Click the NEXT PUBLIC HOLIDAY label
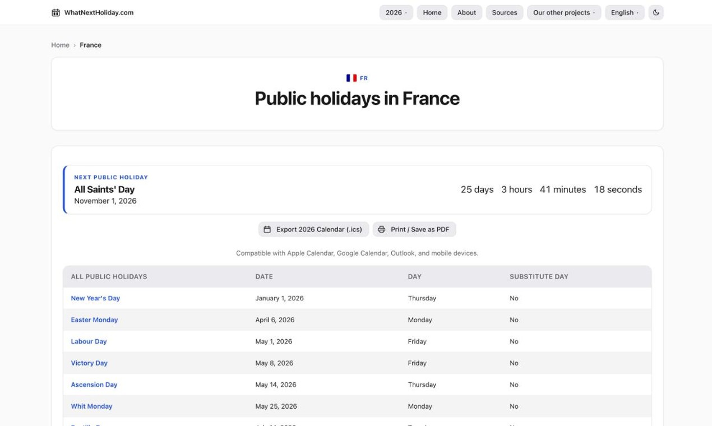Image resolution: width=712 pixels, height=426 pixels. coord(111,177)
